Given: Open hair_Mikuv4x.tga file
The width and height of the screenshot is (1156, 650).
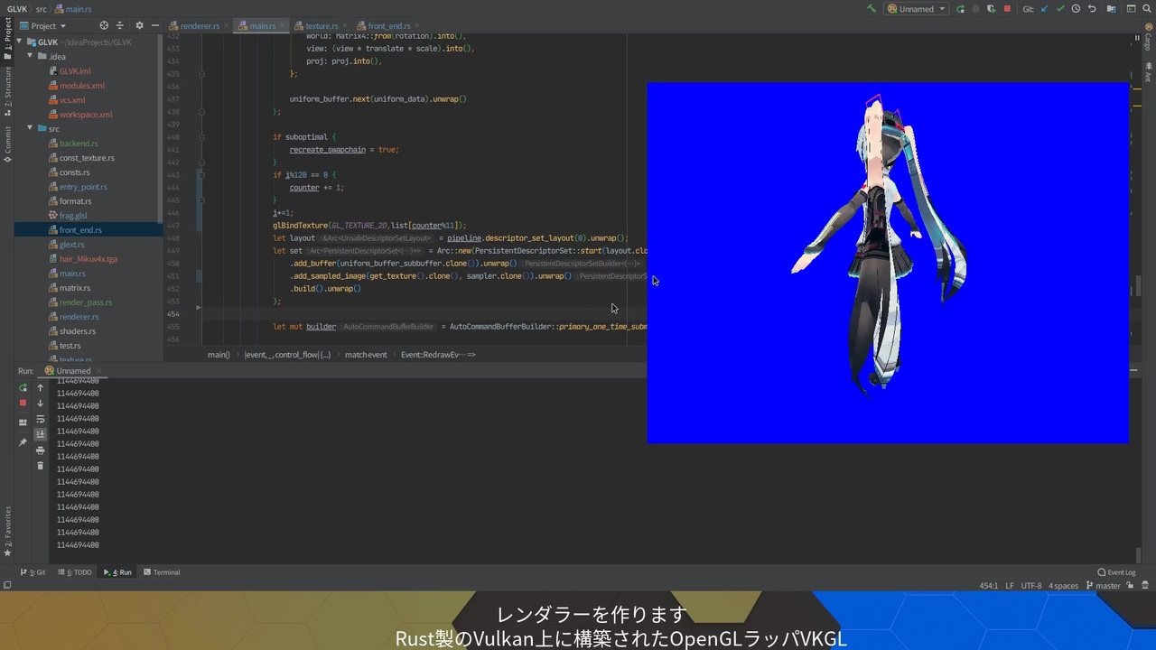Looking at the screenshot, I should (x=89, y=259).
